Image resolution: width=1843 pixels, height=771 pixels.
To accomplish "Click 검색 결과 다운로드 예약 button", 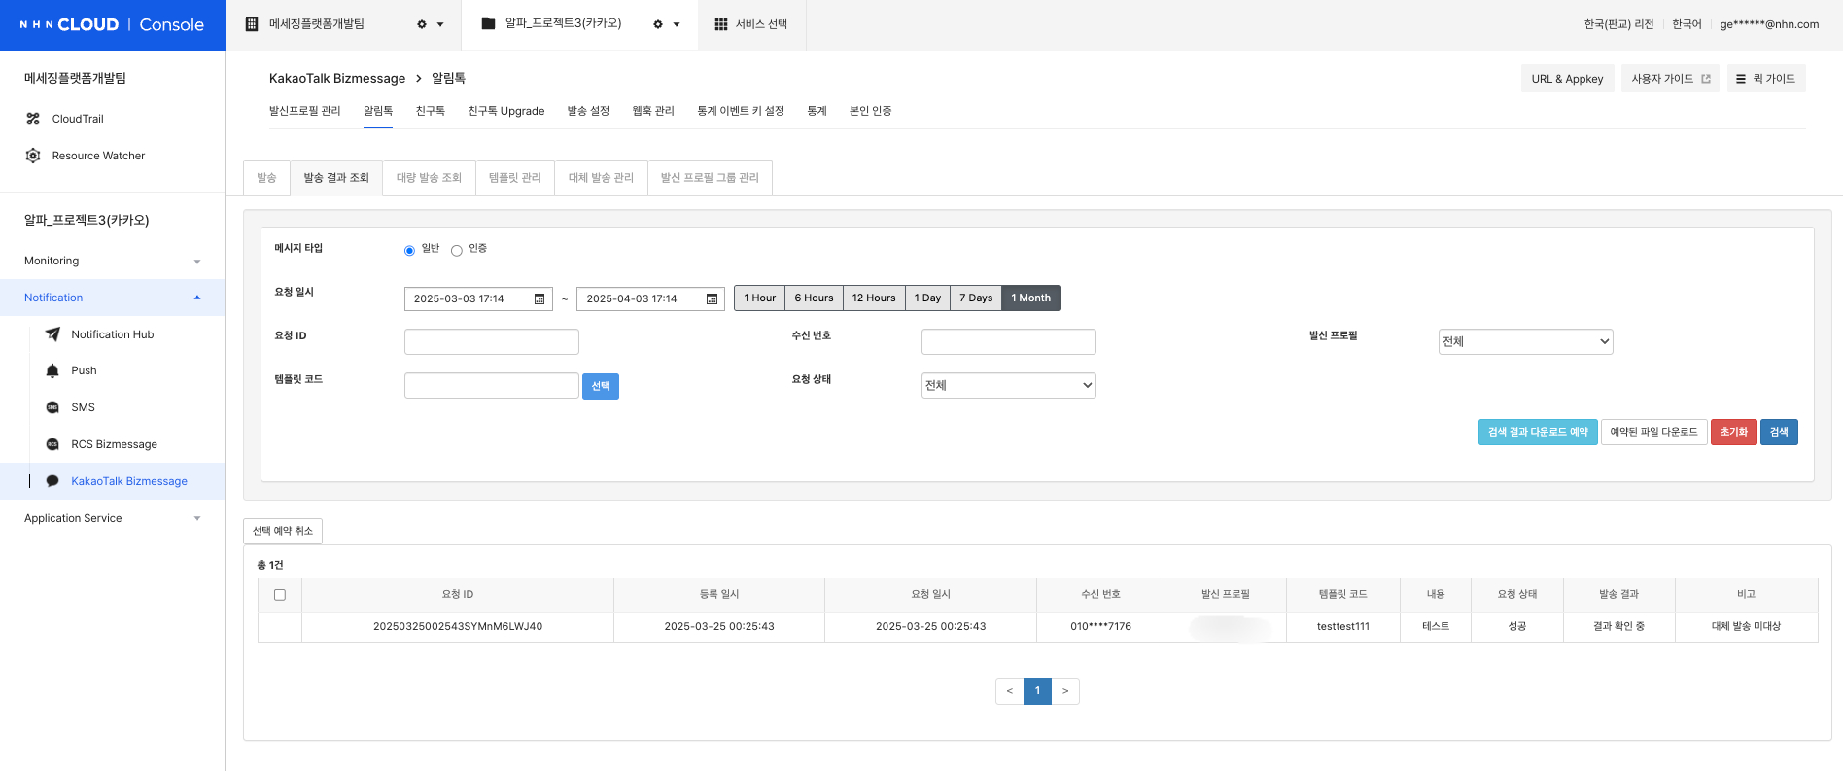I will point(1538,432).
